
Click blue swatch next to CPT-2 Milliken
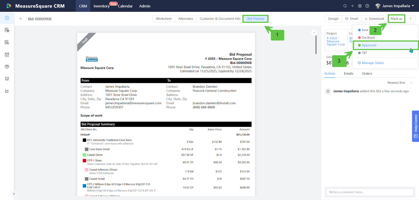point(84,186)
